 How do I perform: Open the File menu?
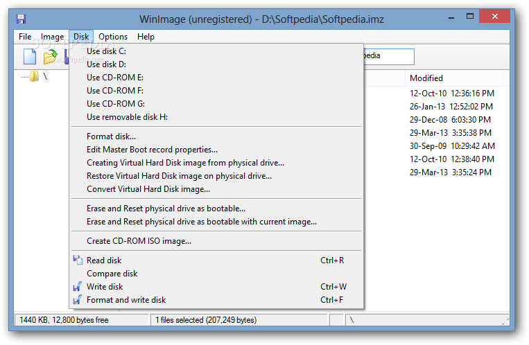pos(25,37)
